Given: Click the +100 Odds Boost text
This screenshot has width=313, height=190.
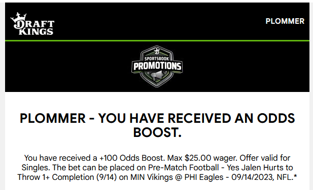Looking at the screenshot, I should [132, 158].
